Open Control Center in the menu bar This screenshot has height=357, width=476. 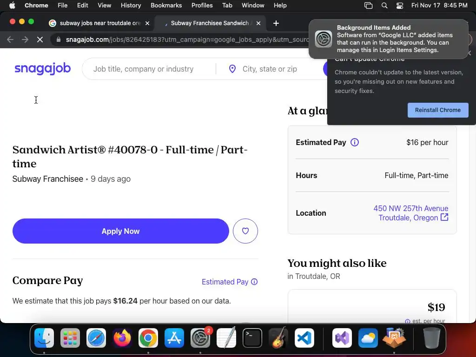(x=399, y=6)
